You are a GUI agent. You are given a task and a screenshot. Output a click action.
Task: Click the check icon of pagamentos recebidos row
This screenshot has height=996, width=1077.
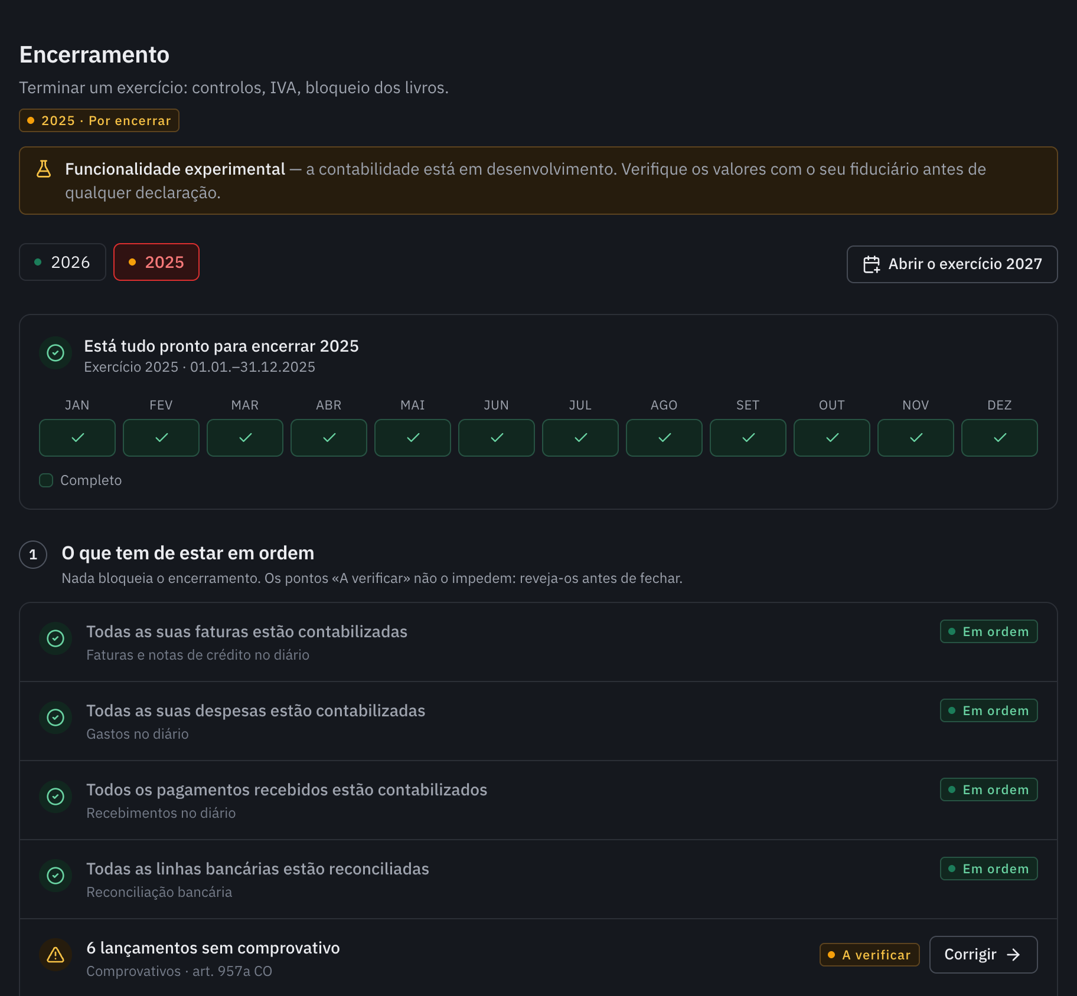click(x=56, y=797)
